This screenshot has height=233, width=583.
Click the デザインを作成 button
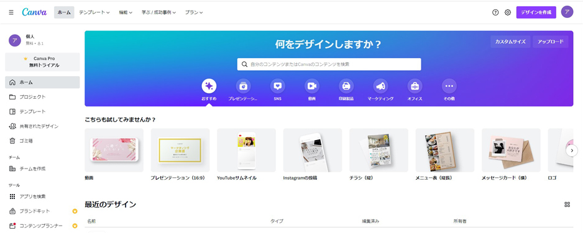coord(536,12)
